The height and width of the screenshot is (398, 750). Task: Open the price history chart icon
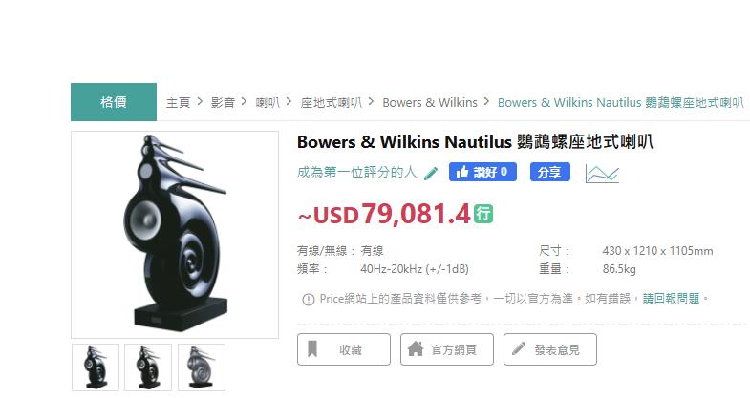(x=602, y=174)
